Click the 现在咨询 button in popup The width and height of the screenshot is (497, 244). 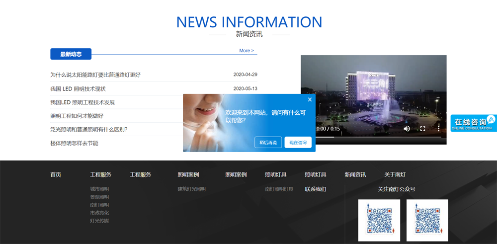(298, 143)
